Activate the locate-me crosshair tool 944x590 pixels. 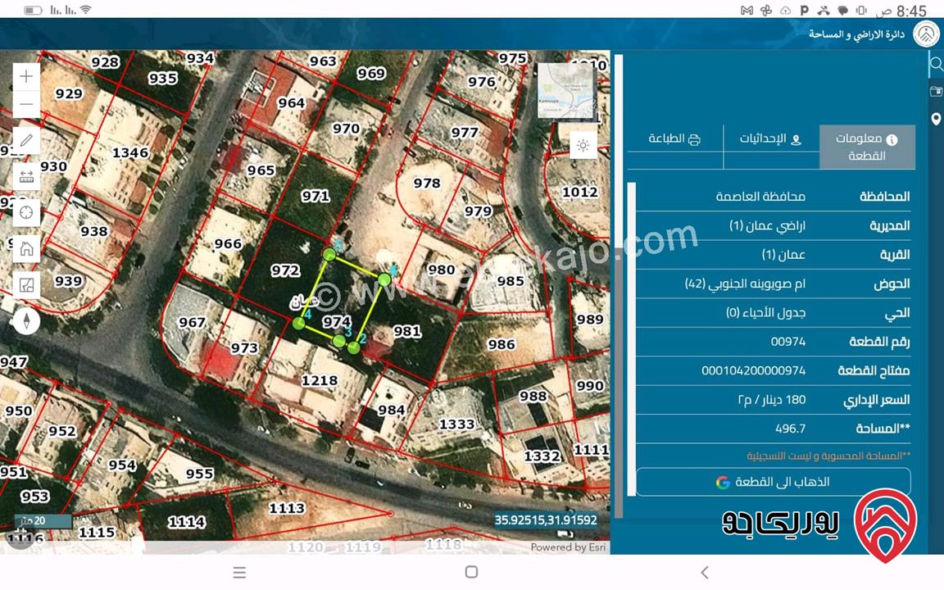(x=26, y=212)
